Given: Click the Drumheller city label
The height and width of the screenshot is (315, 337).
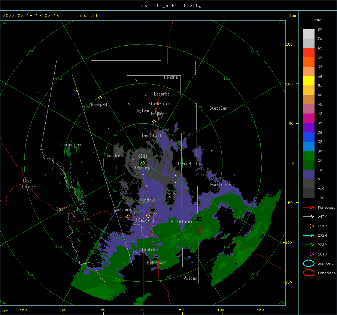Looking at the screenshot, I should click(219, 185).
